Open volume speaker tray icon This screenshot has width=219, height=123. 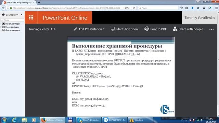(x=201, y=120)
